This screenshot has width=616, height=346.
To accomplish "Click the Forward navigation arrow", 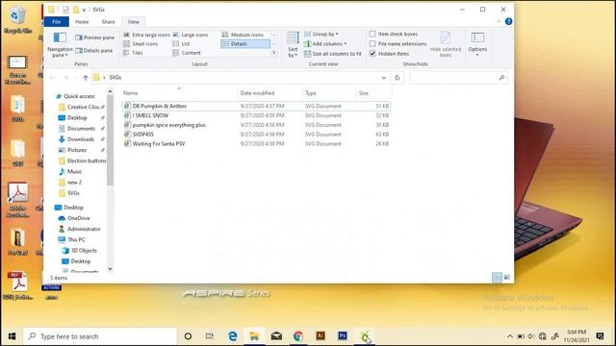I will tap(65, 78).
